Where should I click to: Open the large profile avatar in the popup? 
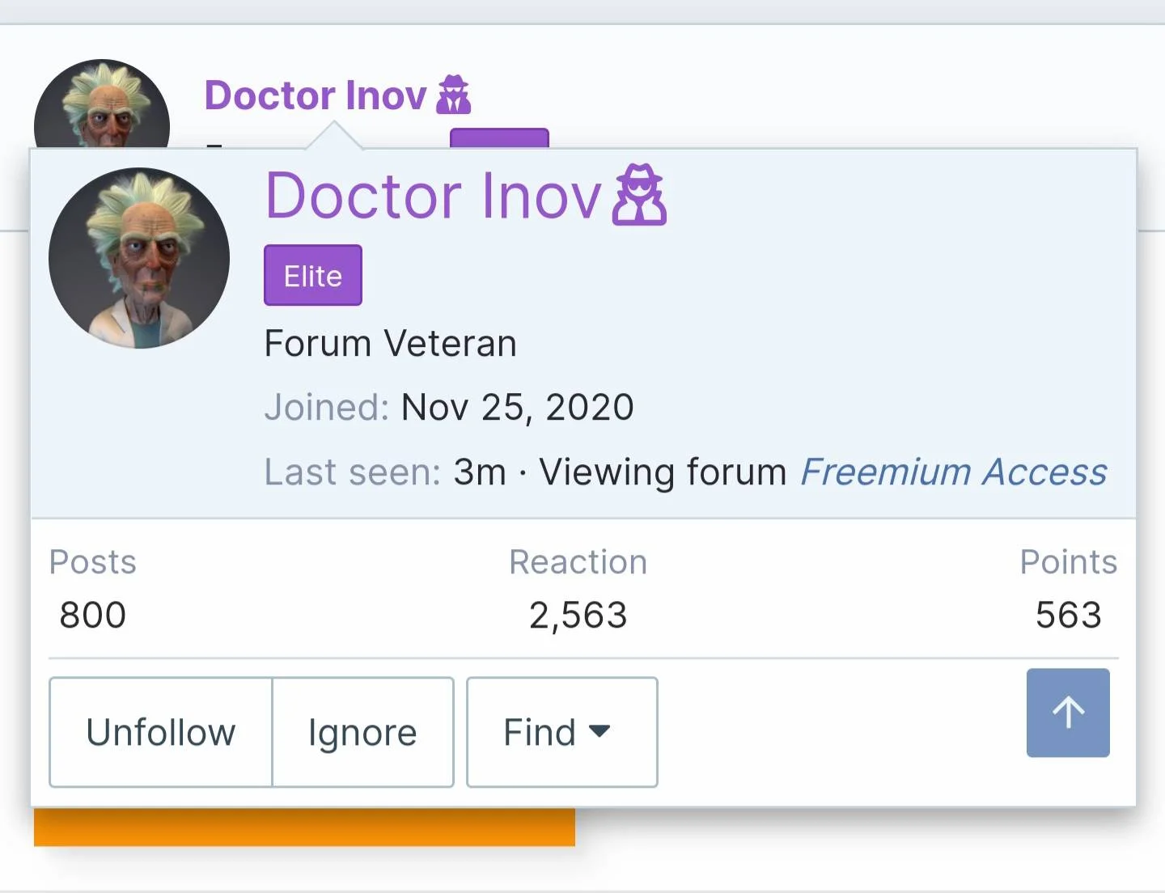pyautogui.click(x=139, y=258)
